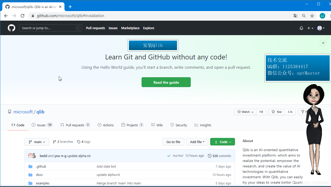The height and width of the screenshot is (187, 331).
Task: Reload the page
Action: tap(23, 16)
